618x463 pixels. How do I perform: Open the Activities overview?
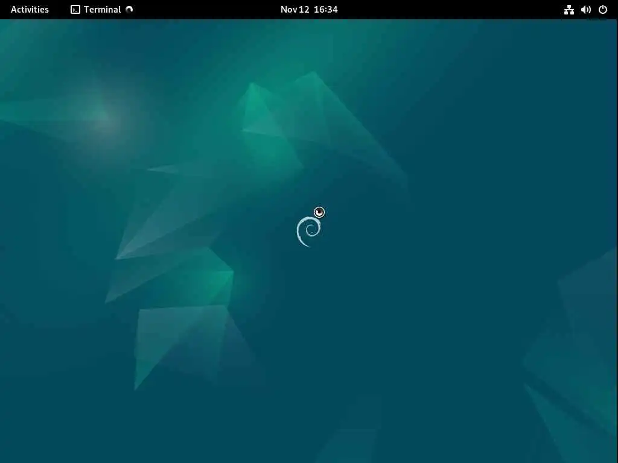(x=30, y=10)
